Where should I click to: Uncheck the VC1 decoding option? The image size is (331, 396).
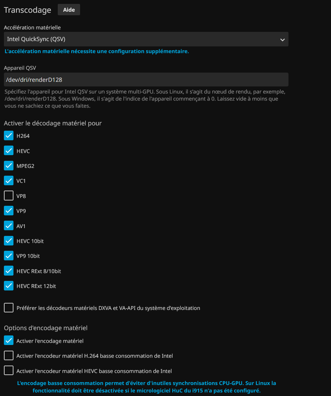9,181
